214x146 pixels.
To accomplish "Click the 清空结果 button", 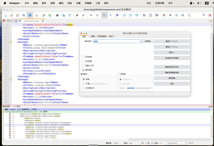I will (x=171, y=78).
